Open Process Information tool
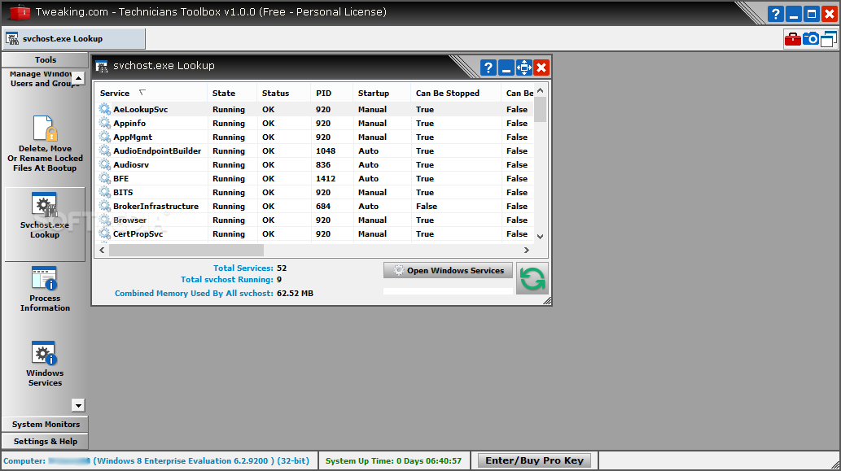The width and height of the screenshot is (841, 471). click(45, 289)
